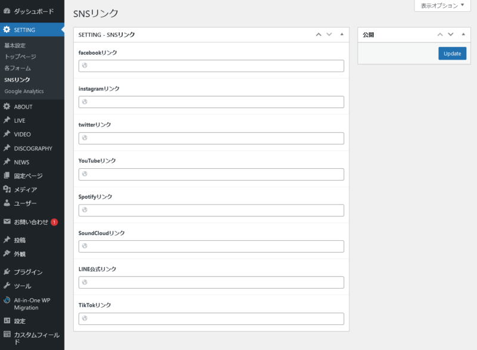Move the SNSリンク panel up
477x350 pixels.
tap(319, 35)
